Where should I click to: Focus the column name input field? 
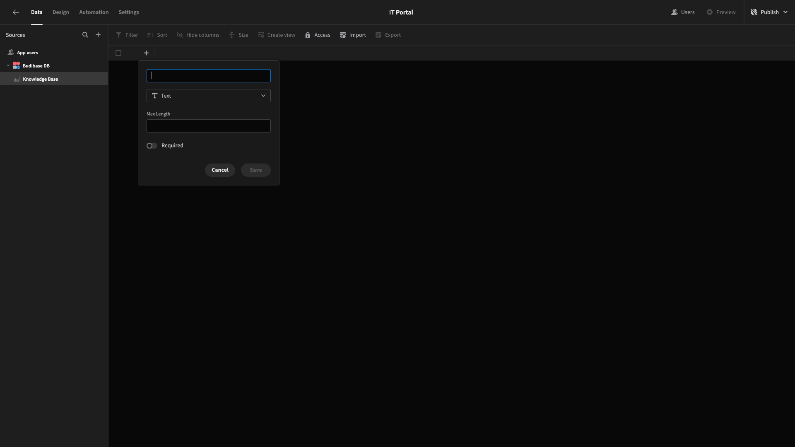209,76
